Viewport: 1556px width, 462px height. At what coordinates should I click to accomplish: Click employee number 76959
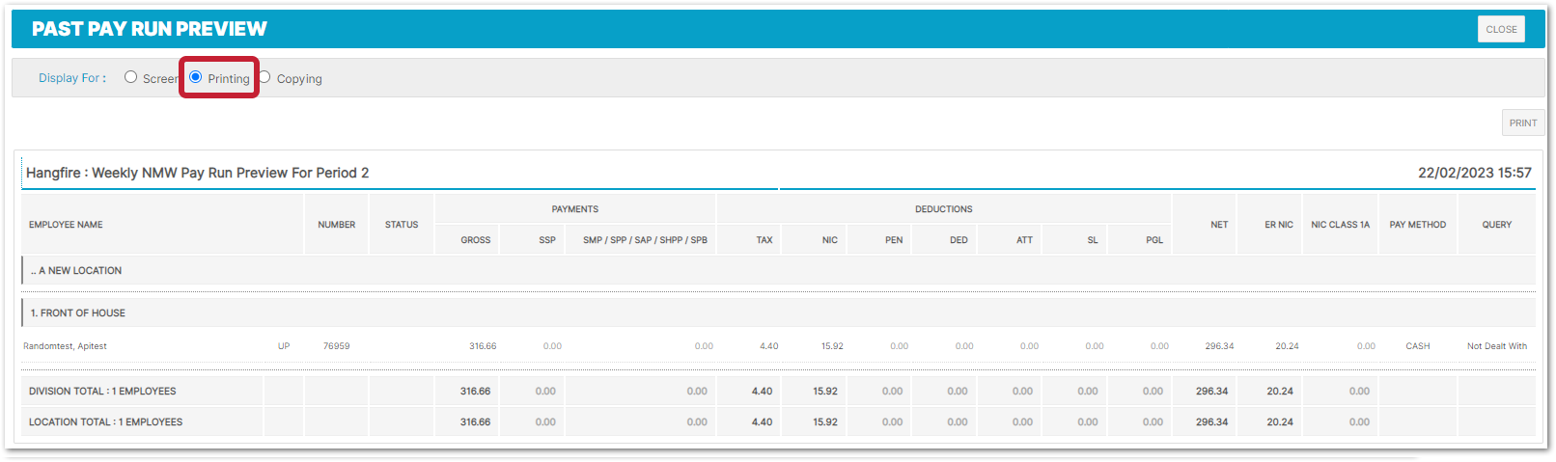336,346
